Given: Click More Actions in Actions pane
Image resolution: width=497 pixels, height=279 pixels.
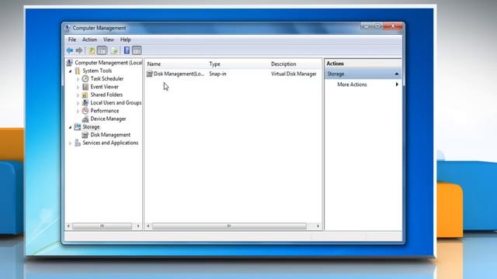Looking at the screenshot, I should click(352, 84).
